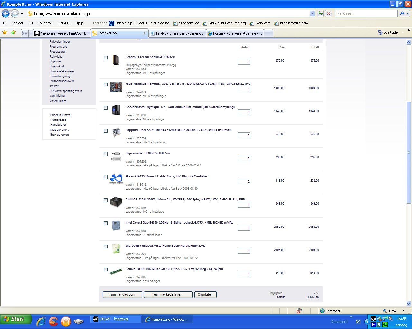Open the Windows Start menu
The height and width of the screenshot is (329, 412).
coord(15,319)
